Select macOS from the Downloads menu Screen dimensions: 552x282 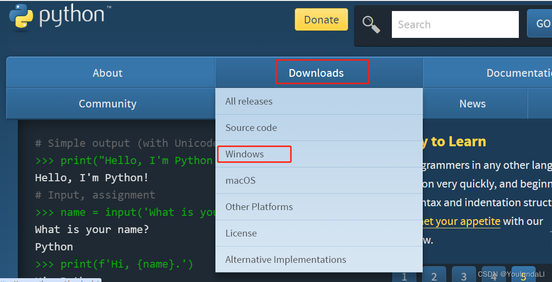[x=240, y=180]
